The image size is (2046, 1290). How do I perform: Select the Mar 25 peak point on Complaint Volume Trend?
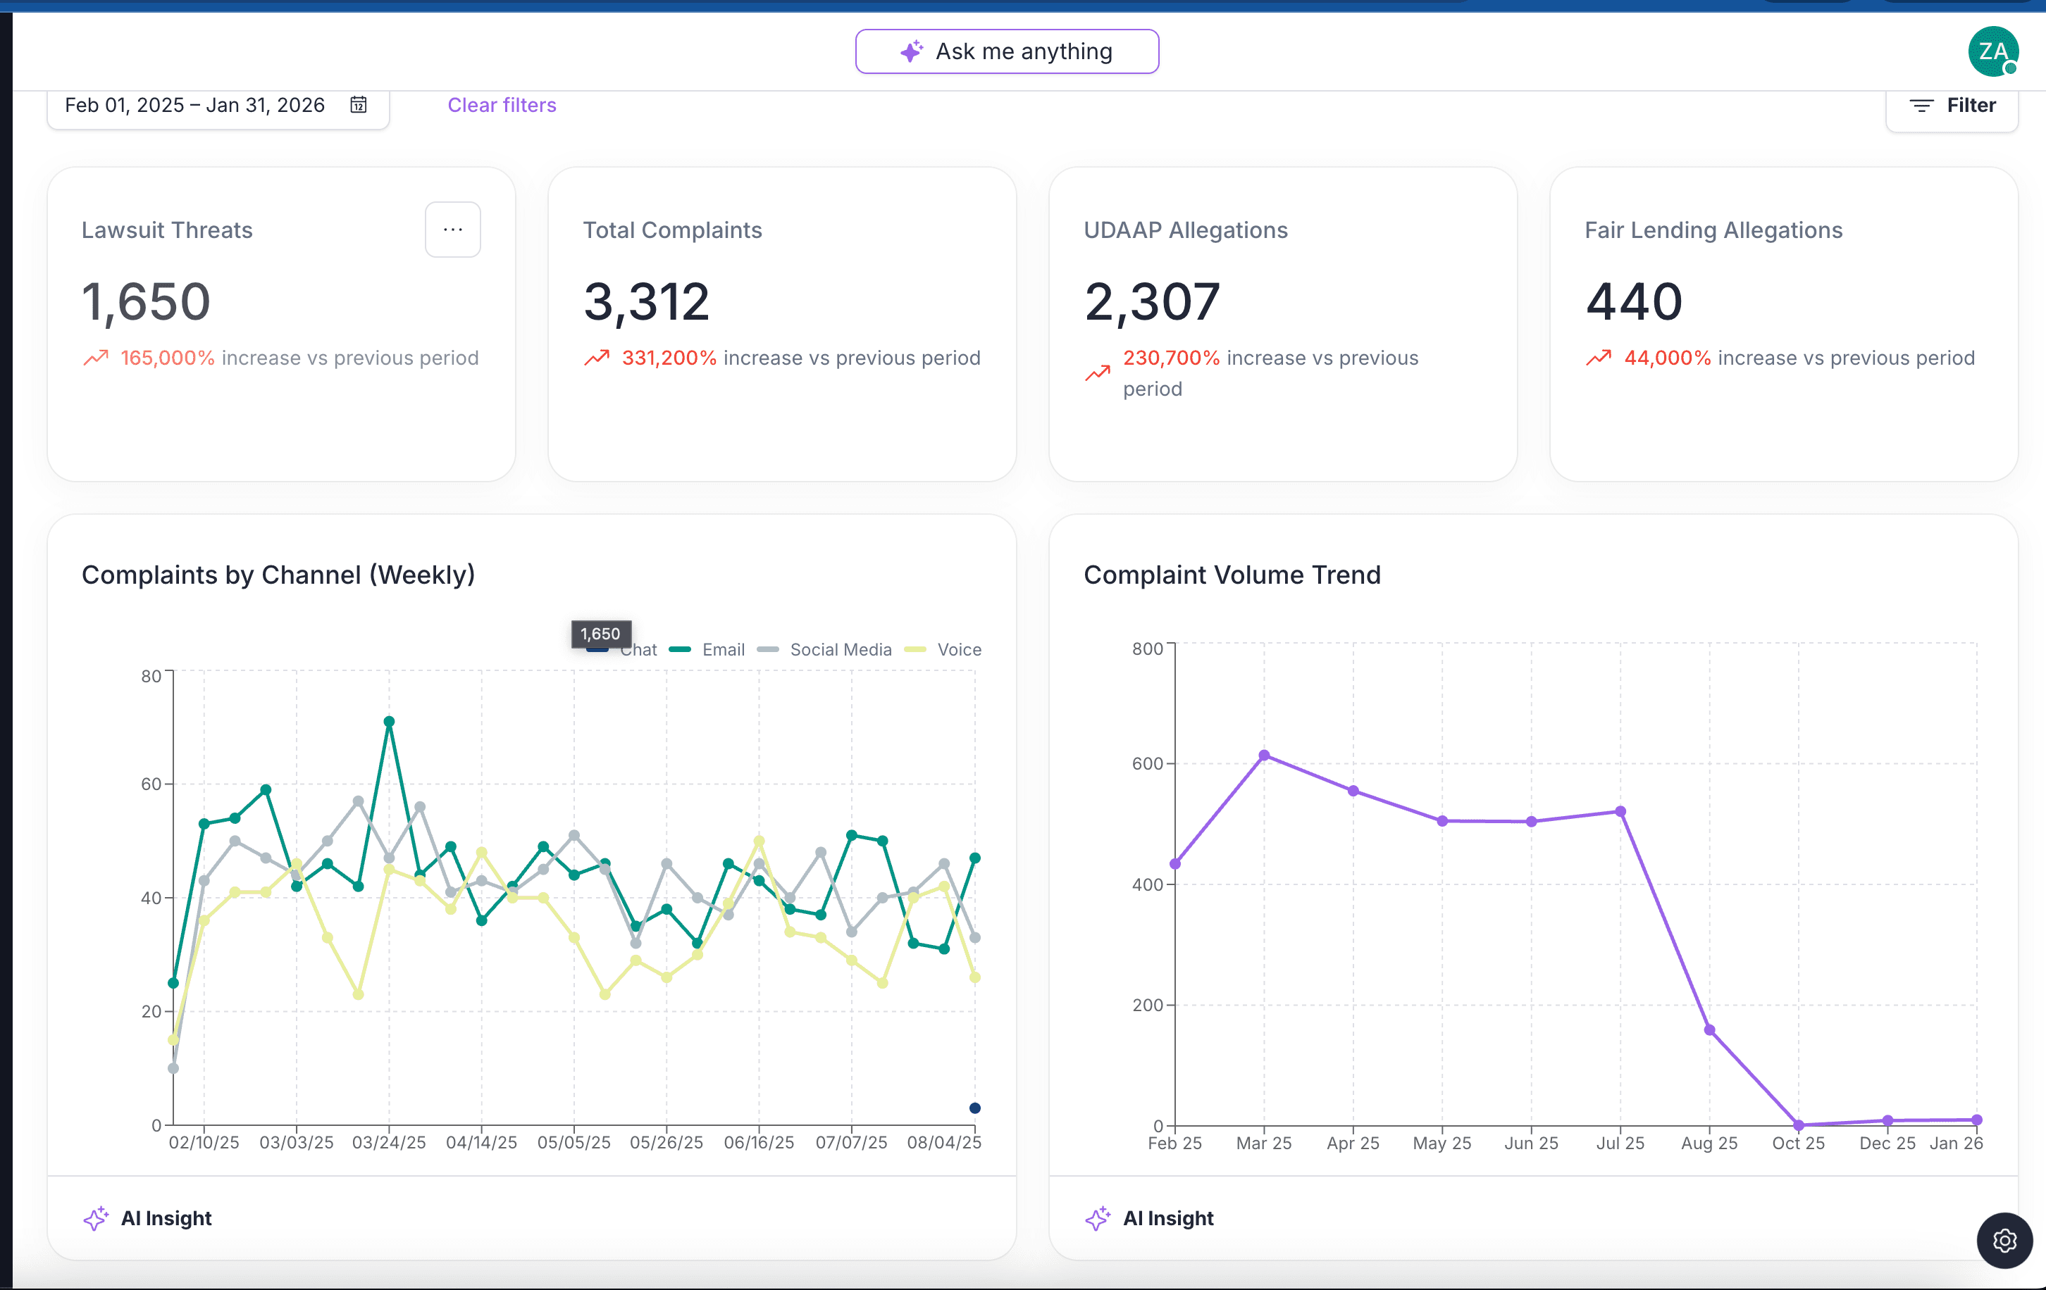coord(1263,753)
